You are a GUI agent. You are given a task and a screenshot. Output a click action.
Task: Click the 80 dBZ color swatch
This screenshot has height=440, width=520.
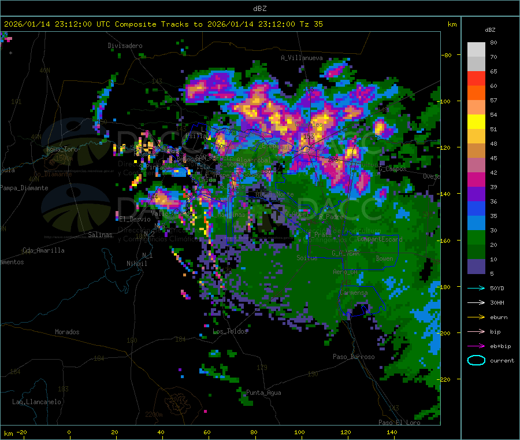point(476,50)
